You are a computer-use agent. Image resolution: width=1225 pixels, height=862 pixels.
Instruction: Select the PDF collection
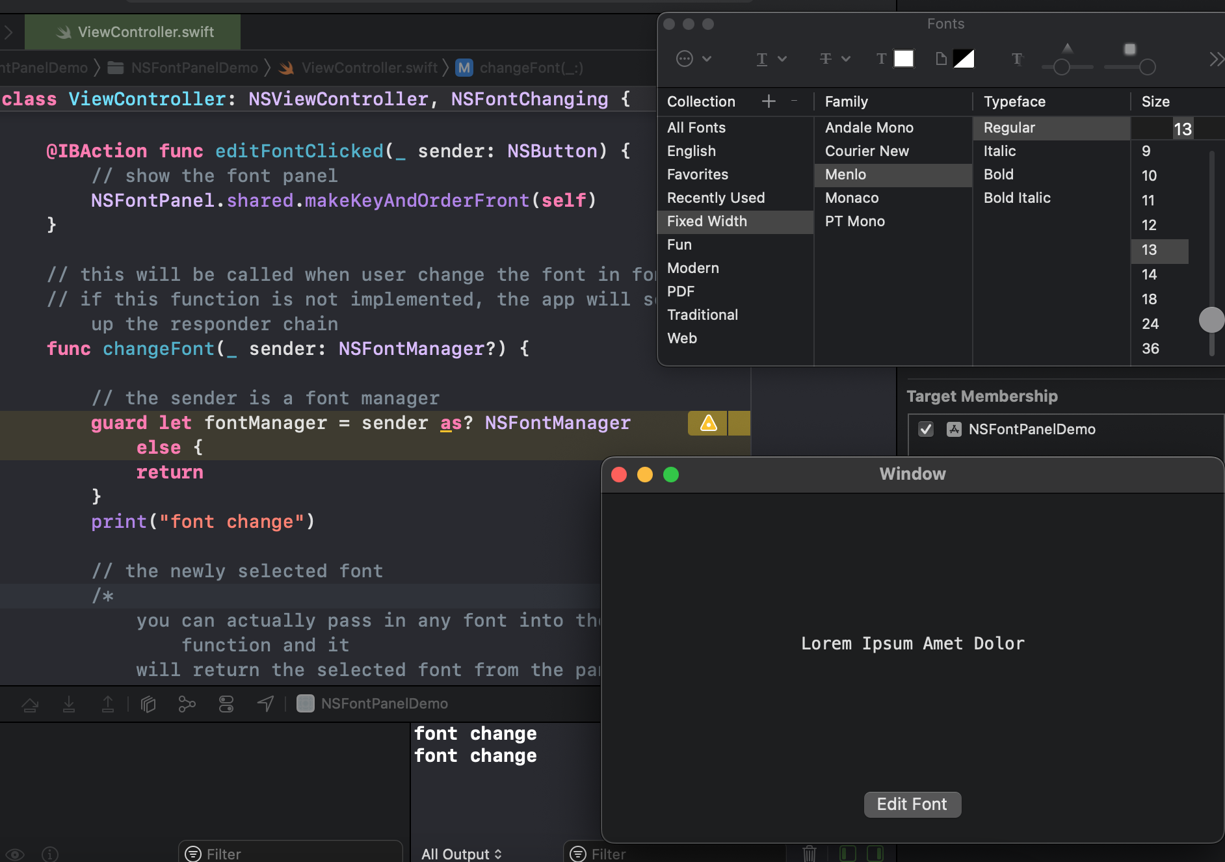[x=735, y=291]
